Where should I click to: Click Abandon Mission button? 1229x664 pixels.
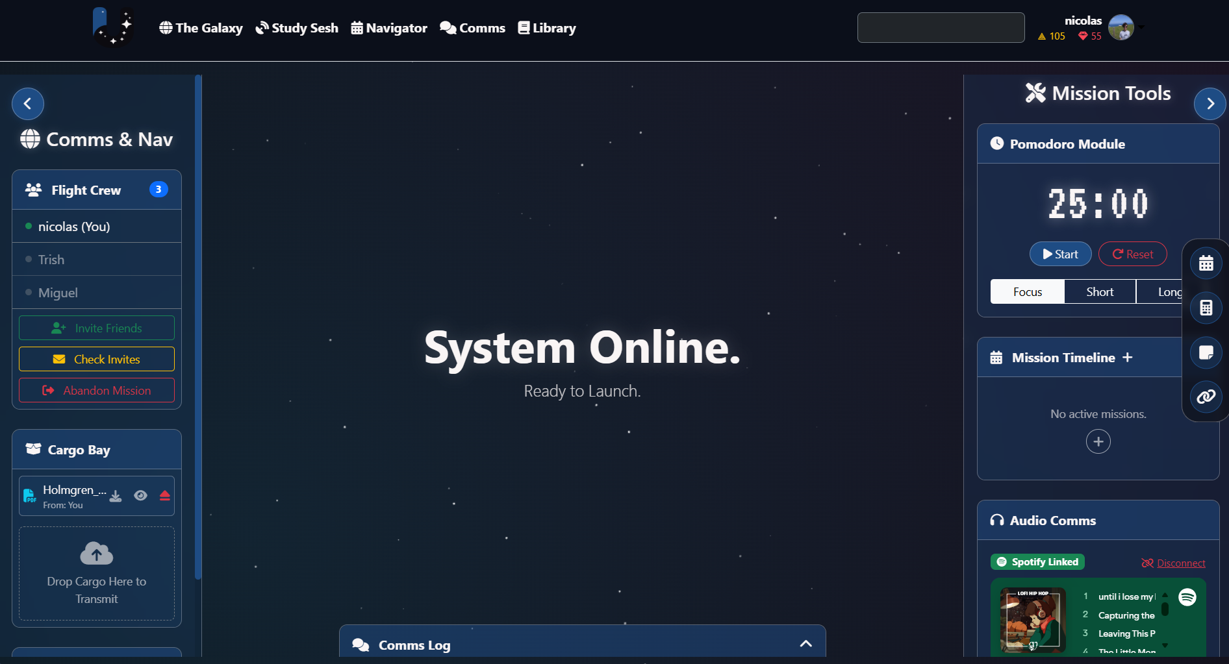[x=97, y=390]
